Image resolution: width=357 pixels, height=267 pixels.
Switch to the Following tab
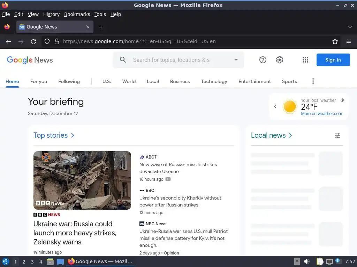[69, 81]
